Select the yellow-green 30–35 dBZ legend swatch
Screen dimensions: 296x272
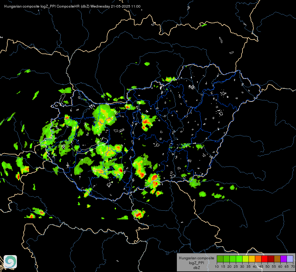coord(246,259)
